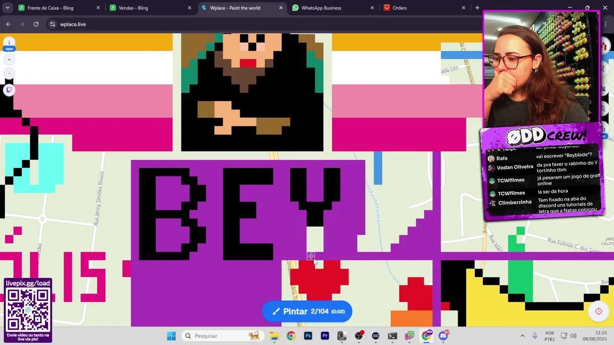Open the Windows Start menu
The width and height of the screenshot is (614, 345).
171,336
